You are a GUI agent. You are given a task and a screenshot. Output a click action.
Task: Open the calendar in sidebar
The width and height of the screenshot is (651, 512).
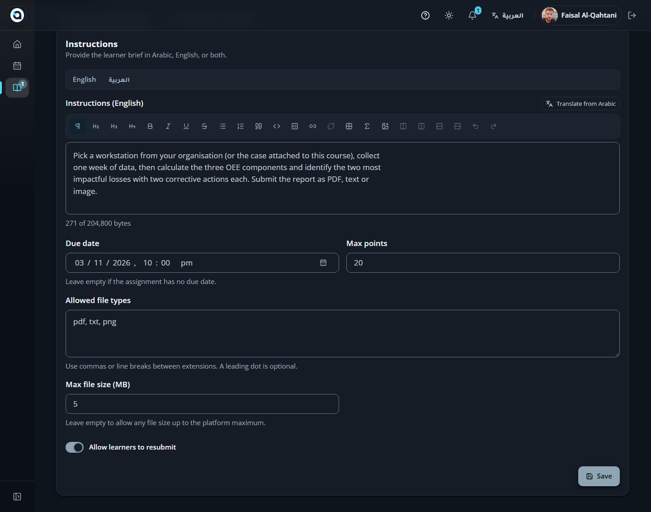tap(17, 66)
